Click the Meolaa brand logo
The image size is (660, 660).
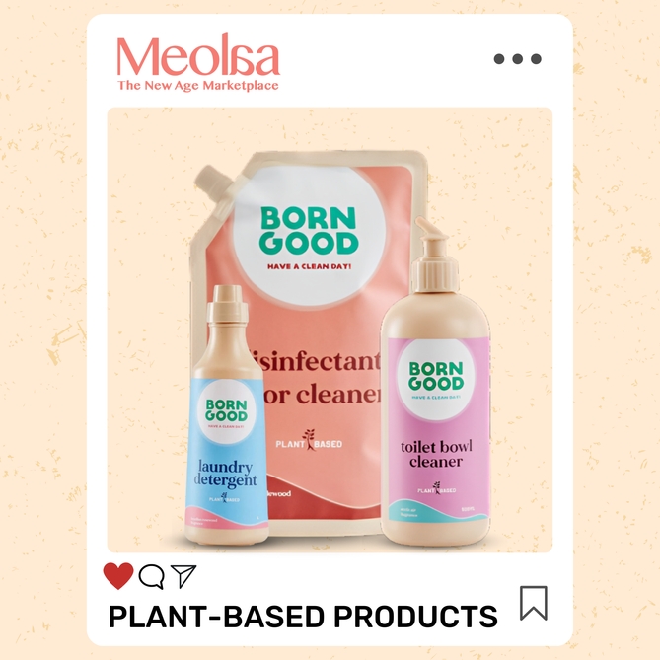tap(198, 54)
